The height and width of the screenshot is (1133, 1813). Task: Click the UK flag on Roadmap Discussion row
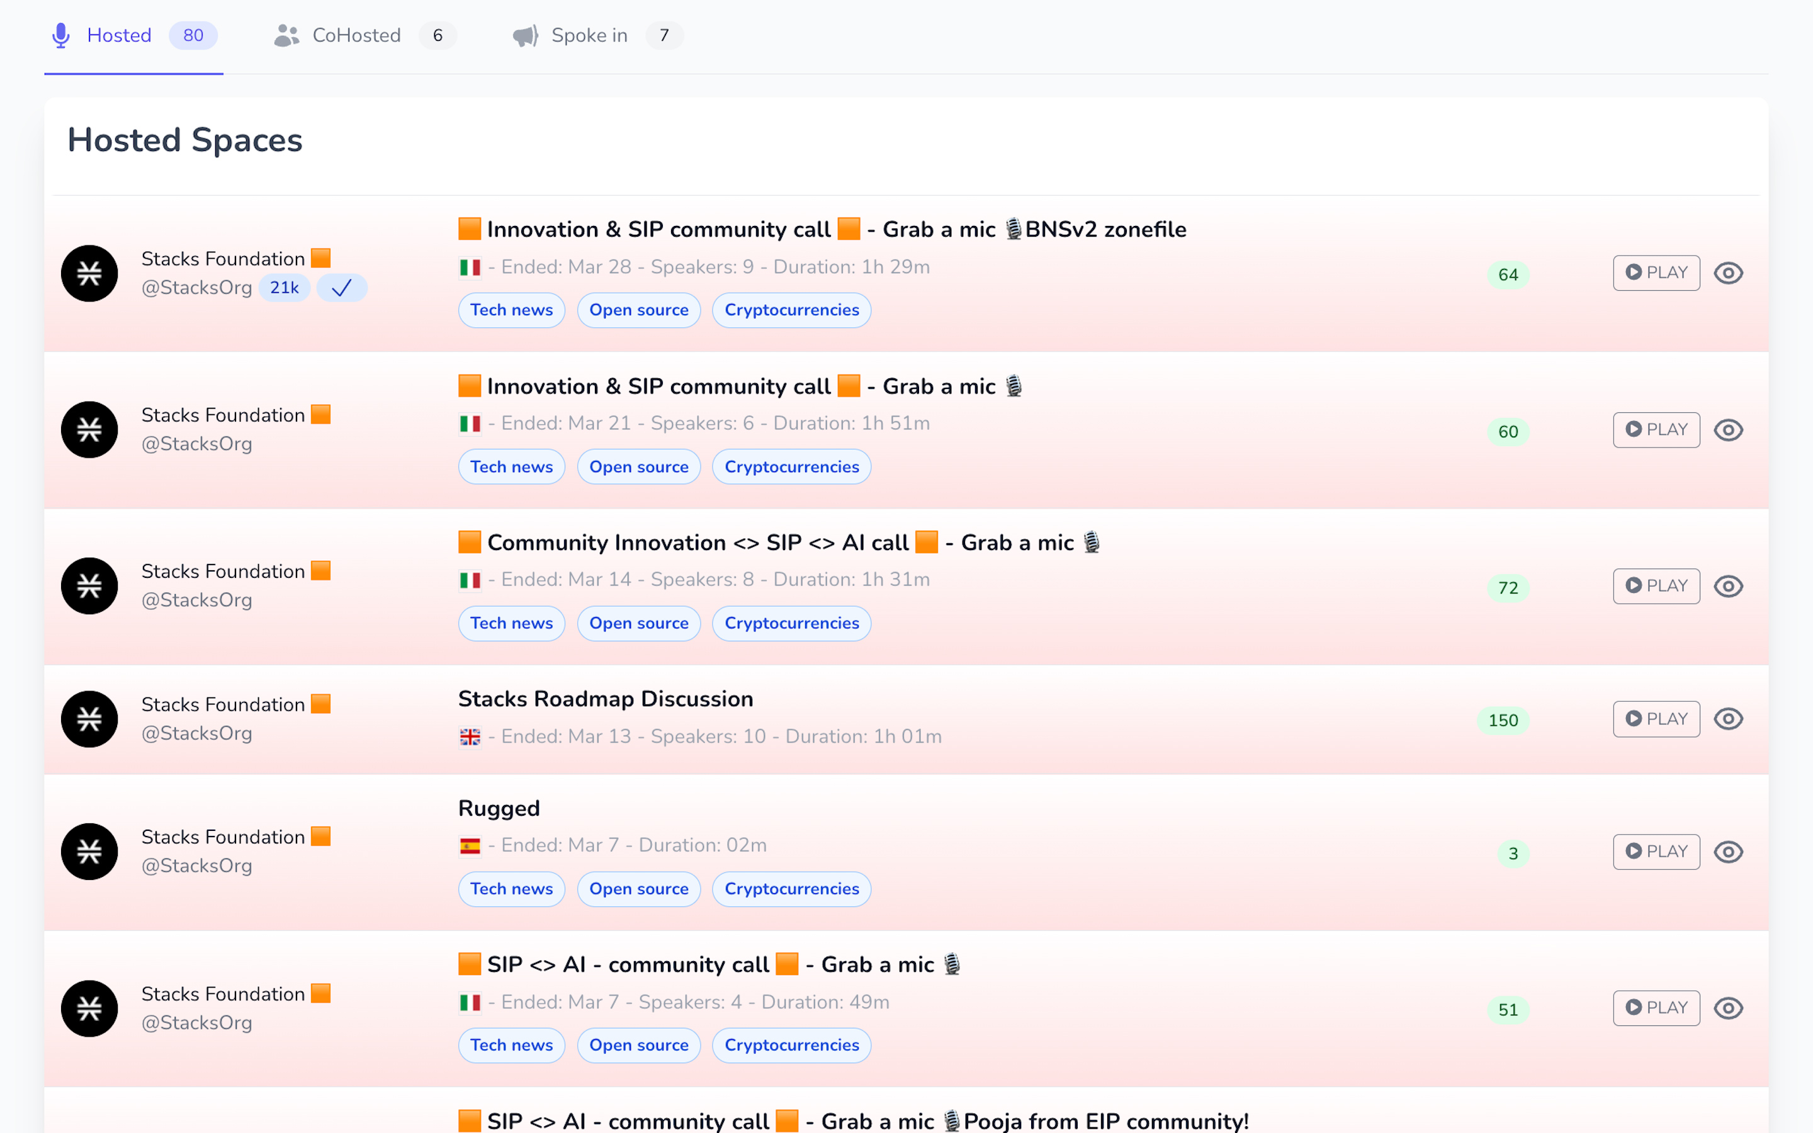[470, 737]
